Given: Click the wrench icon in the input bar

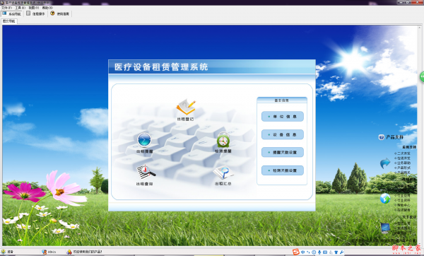Looking at the screenshot, I should [x=342, y=252].
